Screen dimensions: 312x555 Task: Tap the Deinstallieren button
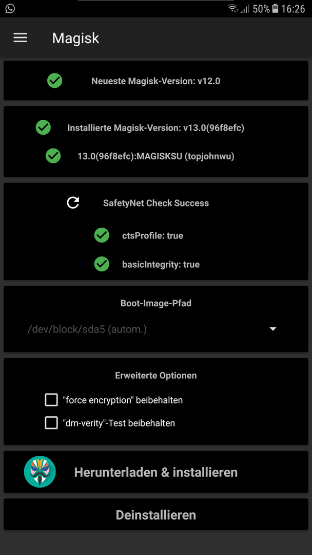pos(156,514)
